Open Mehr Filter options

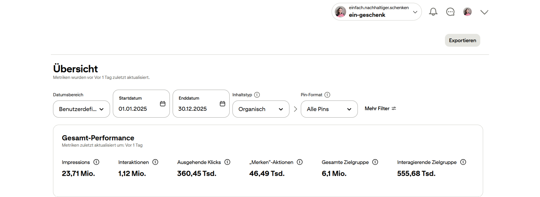tap(380, 109)
